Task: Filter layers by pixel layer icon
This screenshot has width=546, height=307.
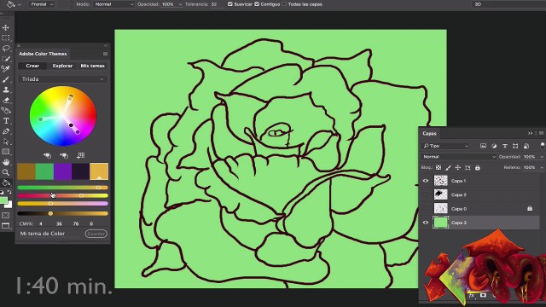Action: pyautogui.click(x=483, y=146)
